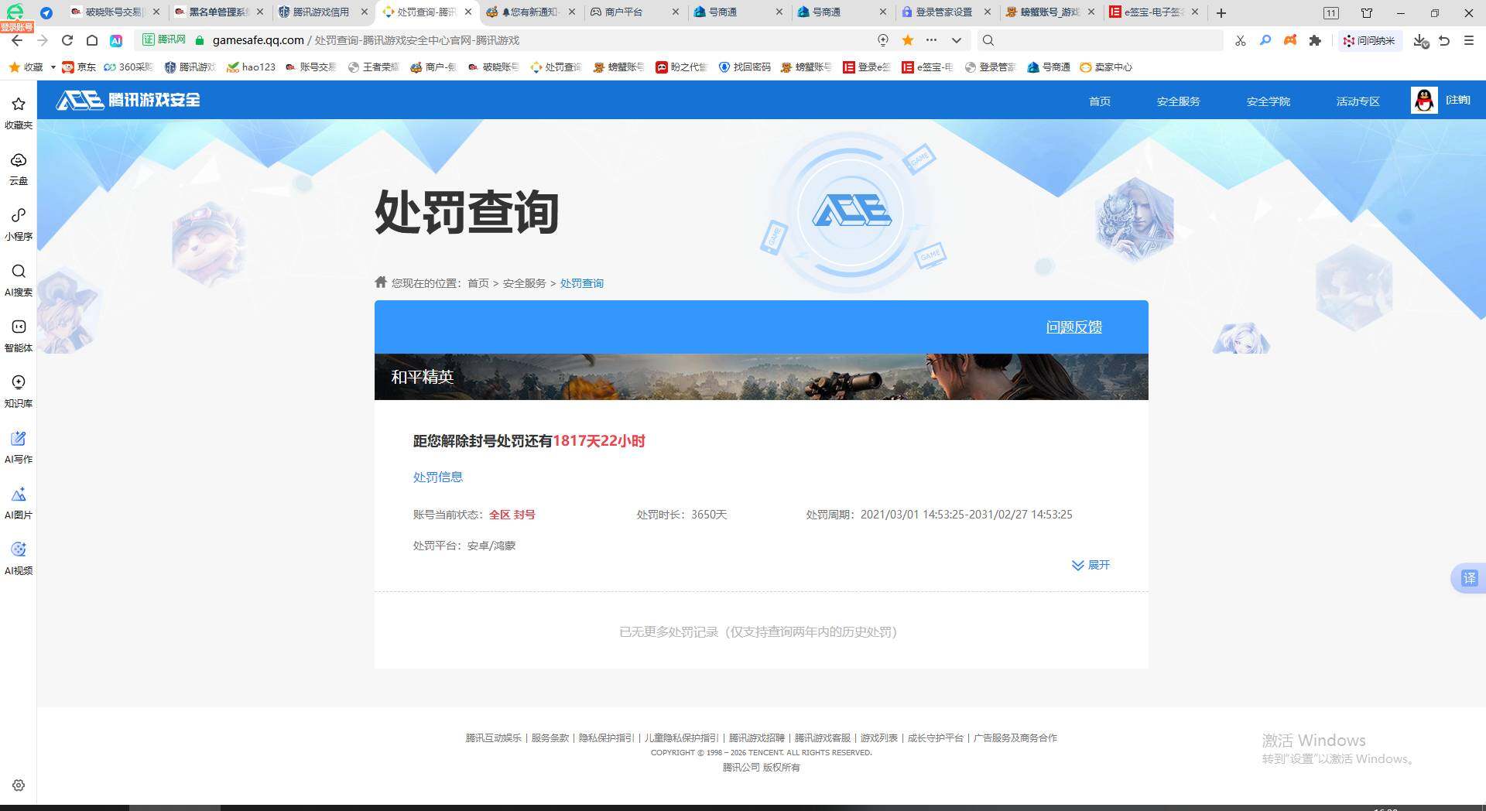Click the 服务条款 footer link

coord(549,738)
